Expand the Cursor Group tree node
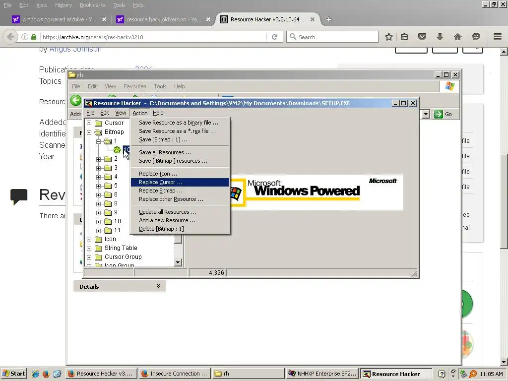The width and height of the screenshot is (508, 381). click(89, 257)
